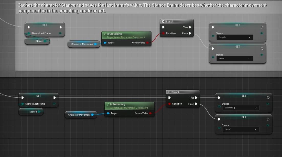This screenshot has width=282, height=157.
Task: Open the Stand stance dropdown inside the comment box
Action: [235, 59]
